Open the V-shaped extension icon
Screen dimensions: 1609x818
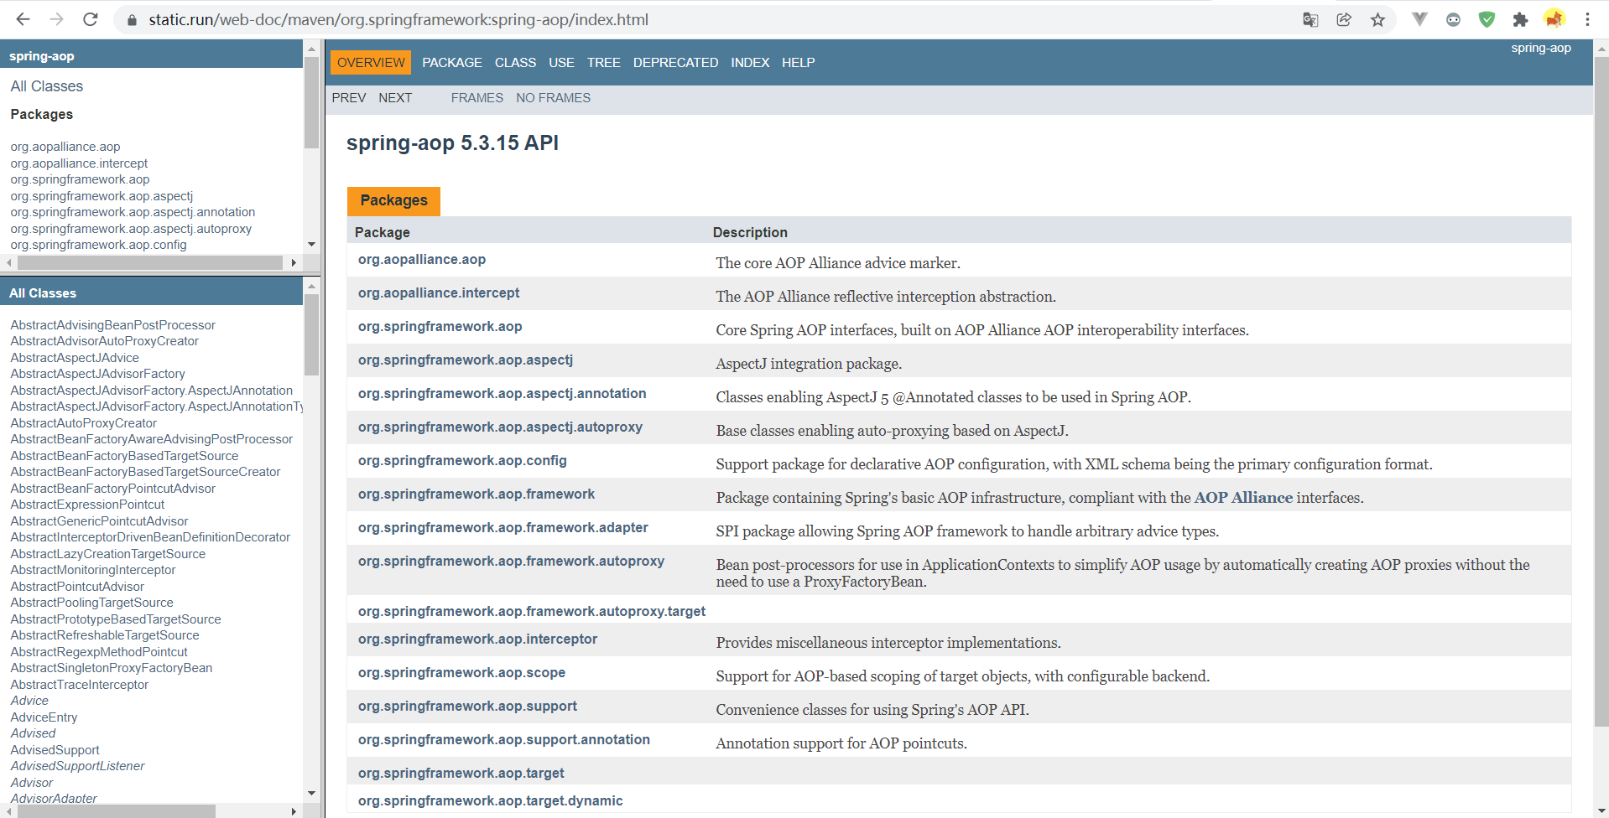(x=1419, y=19)
